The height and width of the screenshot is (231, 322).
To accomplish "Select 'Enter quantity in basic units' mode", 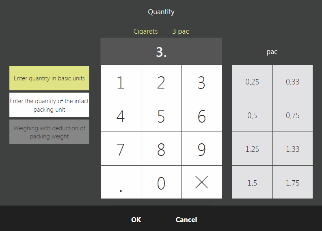I will [49, 78].
